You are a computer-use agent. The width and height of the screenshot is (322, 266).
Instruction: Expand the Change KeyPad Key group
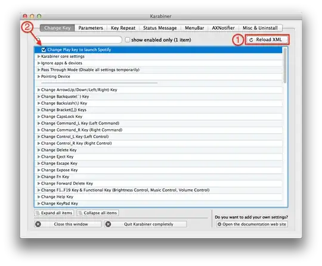pos(39,204)
